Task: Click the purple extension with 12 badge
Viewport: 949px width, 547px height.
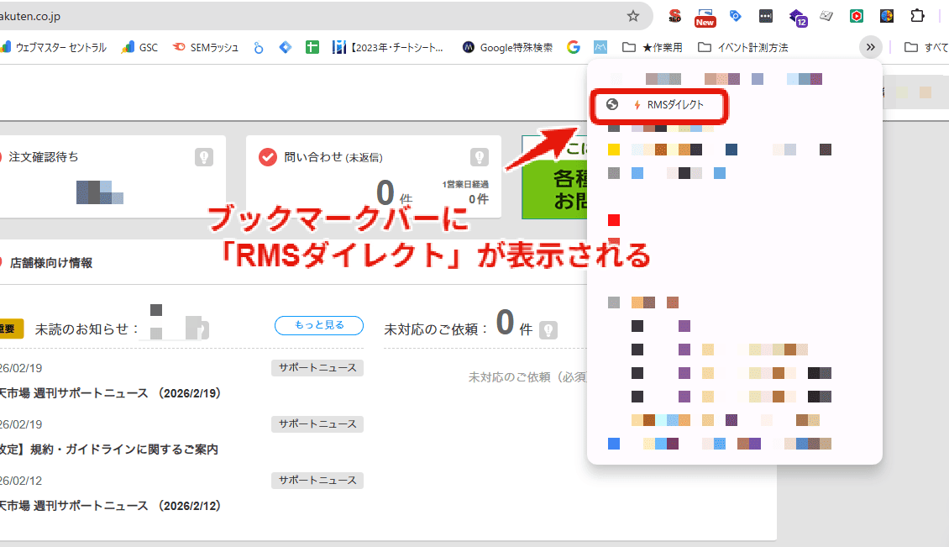Action: (x=797, y=16)
